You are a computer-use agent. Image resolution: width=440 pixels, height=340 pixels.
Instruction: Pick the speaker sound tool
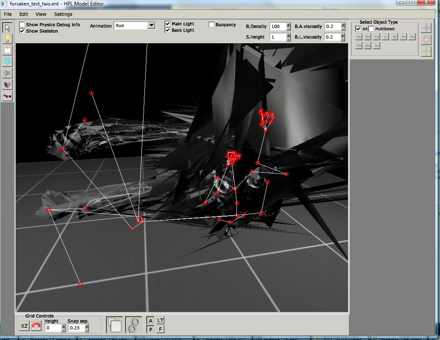pyautogui.click(x=7, y=73)
